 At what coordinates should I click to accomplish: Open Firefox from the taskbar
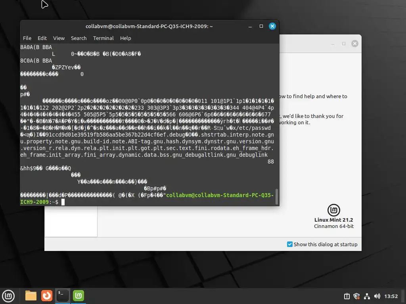point(47,296)
